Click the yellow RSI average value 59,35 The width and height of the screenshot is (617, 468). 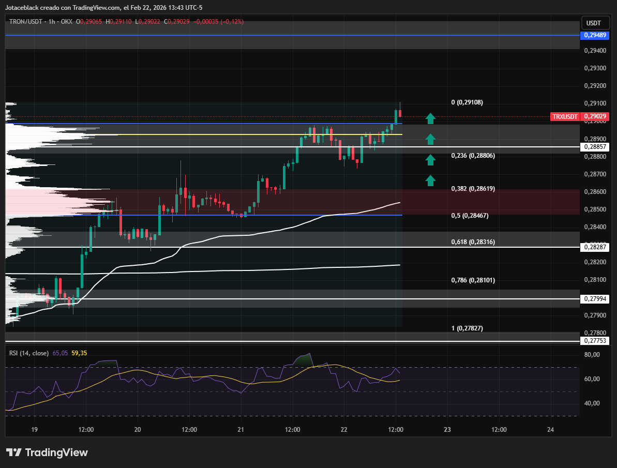(79, 353)
